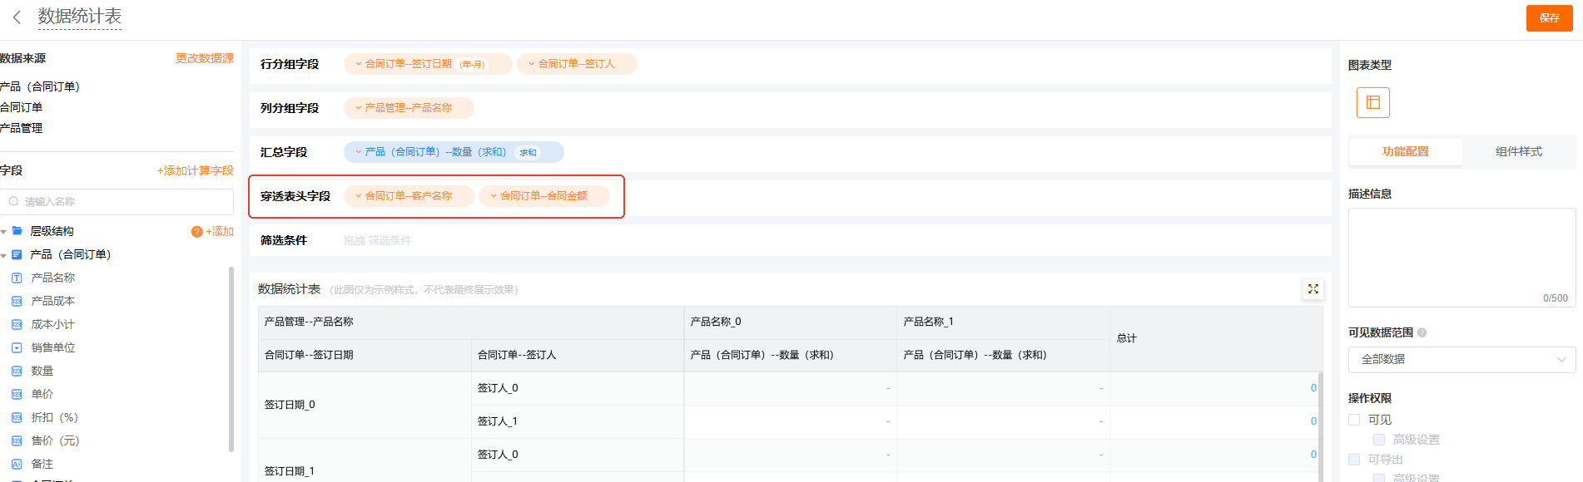This screenshot has width=1583, height=482.
Task: Collapse the 产品（合同订单） tree node
Action: [x=4, y=255]
